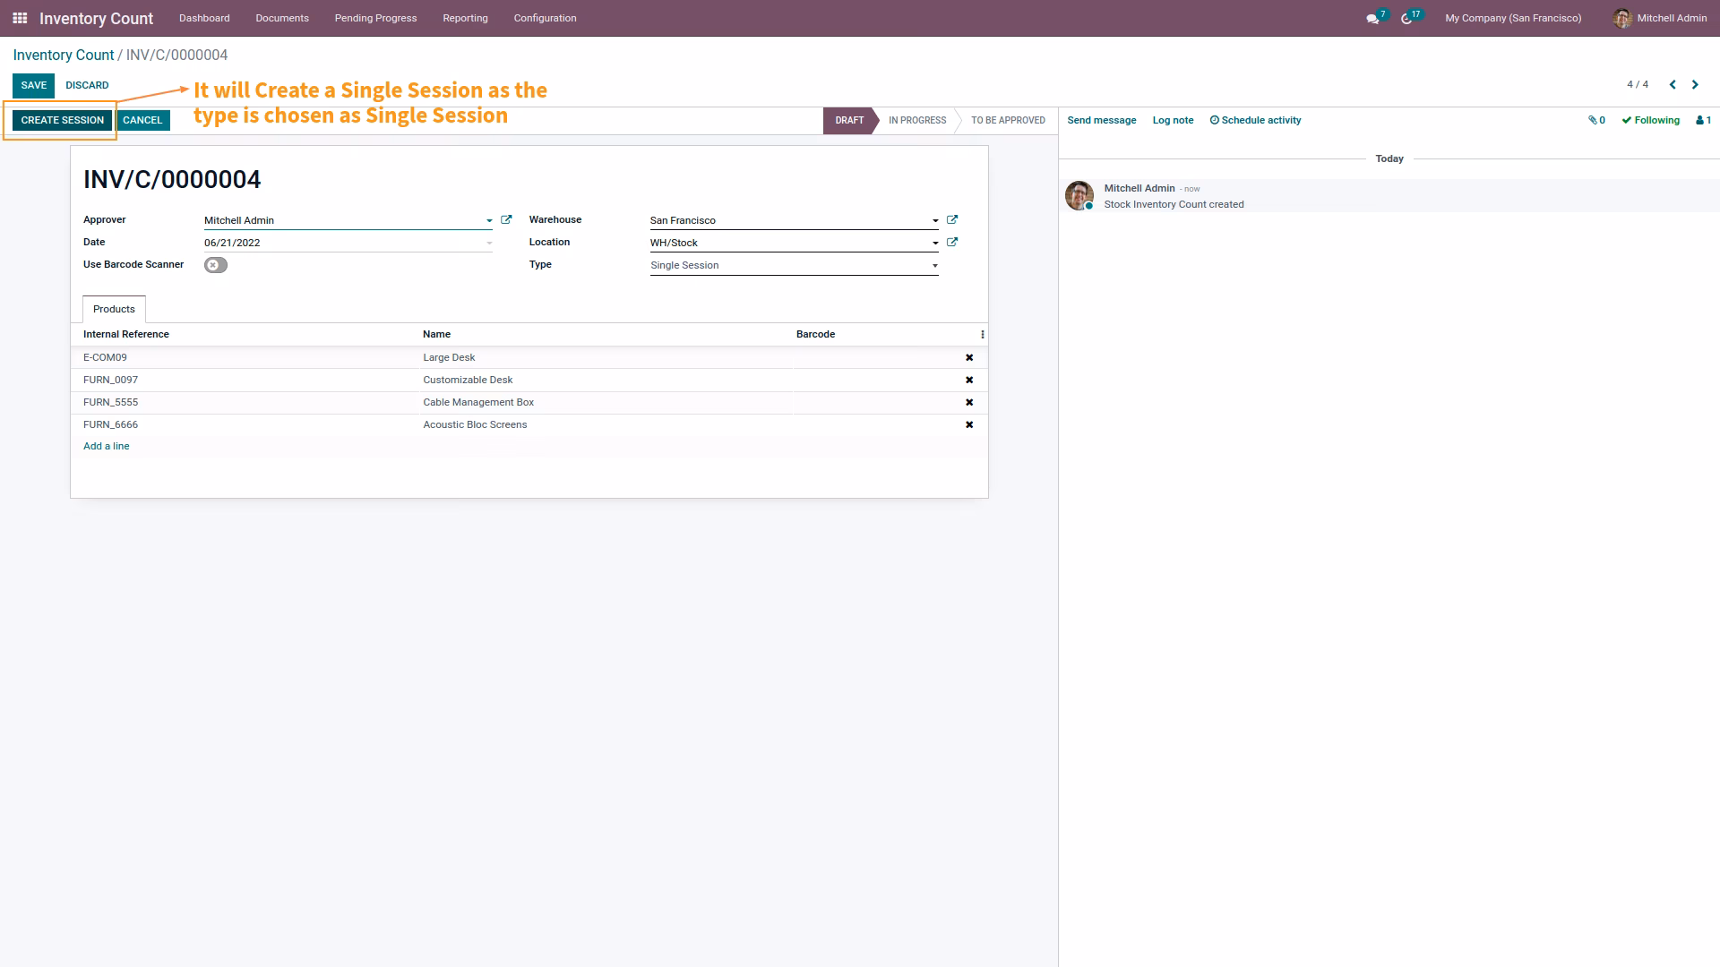Remove the Acoustic Bloc Screens line
The width and height of the screenshot is (1720, 967).
click(x=969, y=424)
